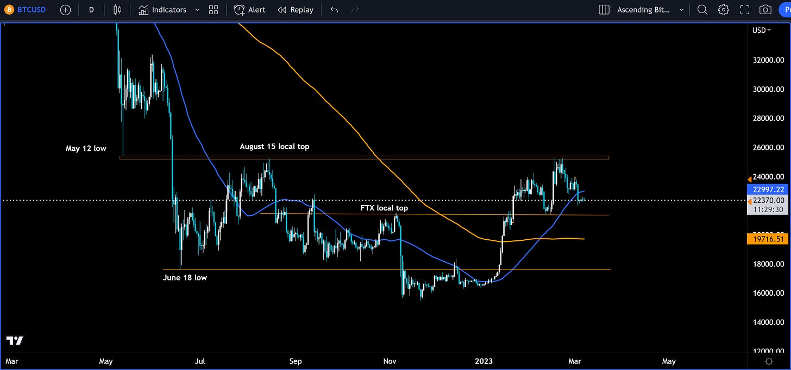791x370 pixels.
Task: Redo the last undone action
Action: [x=355, y=10]
